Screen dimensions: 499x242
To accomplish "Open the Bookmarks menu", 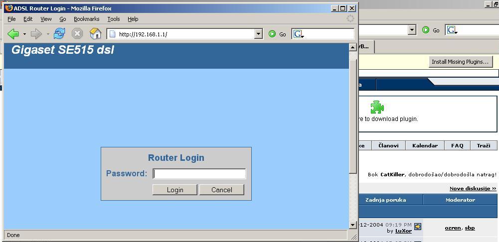I will [x=87, y=19].
